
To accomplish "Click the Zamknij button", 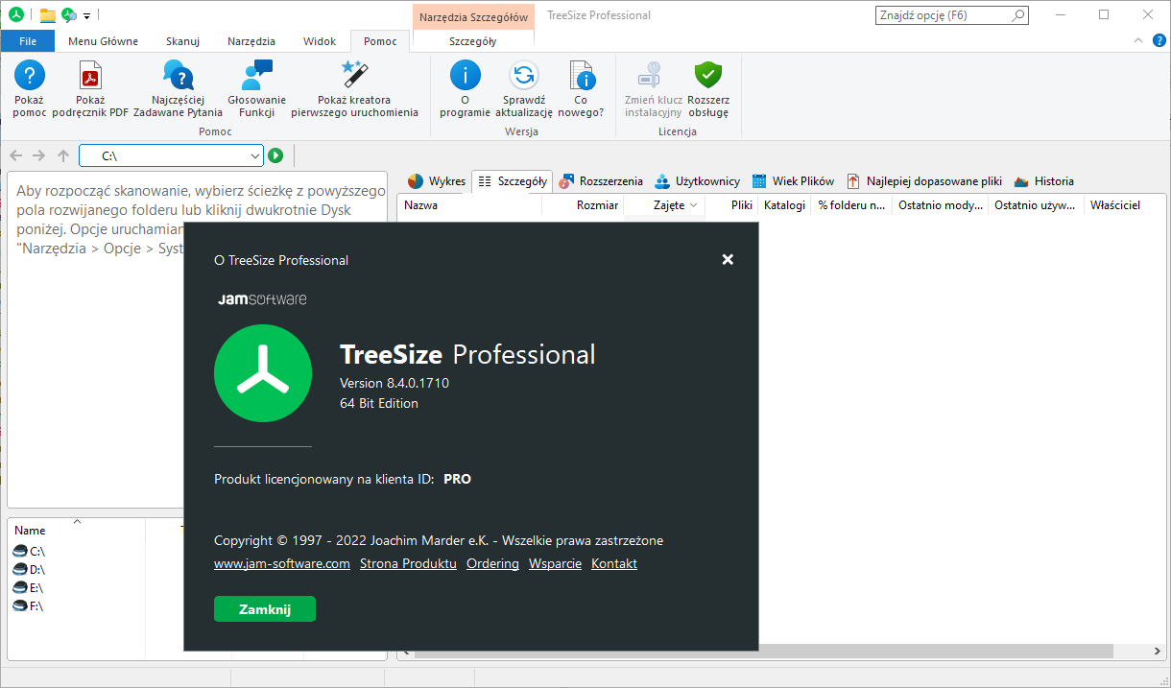I will tap(265, 608).
